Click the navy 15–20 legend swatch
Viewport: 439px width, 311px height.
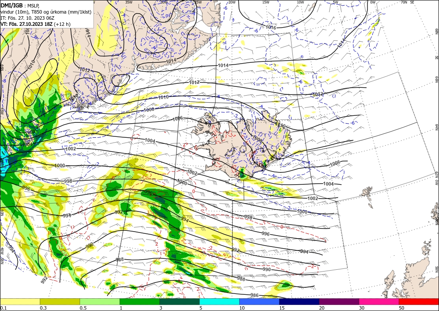(x=299, y=301)
